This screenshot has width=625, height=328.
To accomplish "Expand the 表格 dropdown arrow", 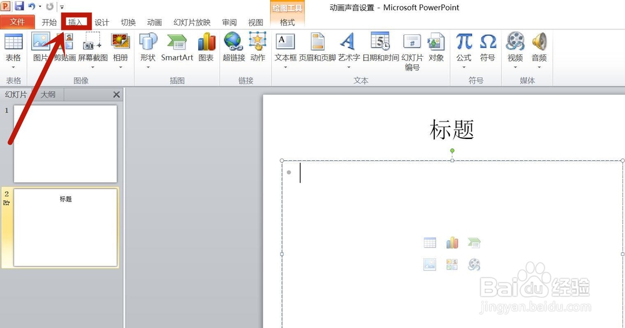I will click(x=13, y=67).
